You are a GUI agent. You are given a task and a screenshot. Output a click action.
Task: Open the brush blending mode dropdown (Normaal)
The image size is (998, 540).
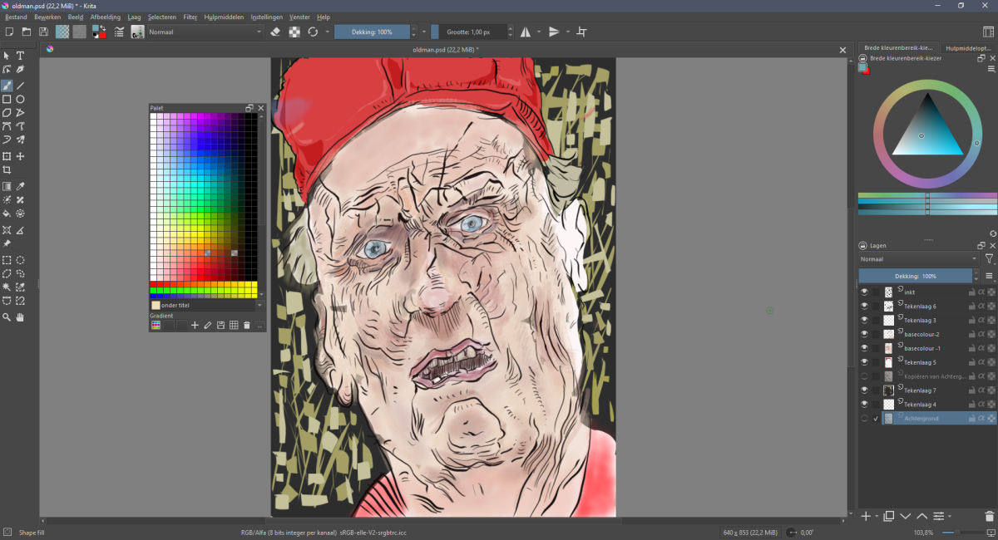click(x=205, y=32)
